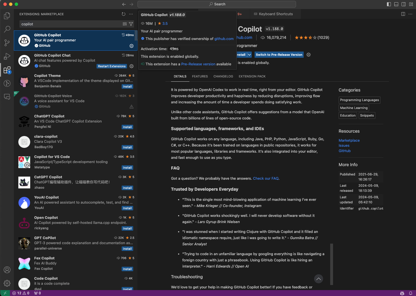Click the Copilot icon in the status bar
Screen dimensions: 416x296
click(x=402, y=293)
